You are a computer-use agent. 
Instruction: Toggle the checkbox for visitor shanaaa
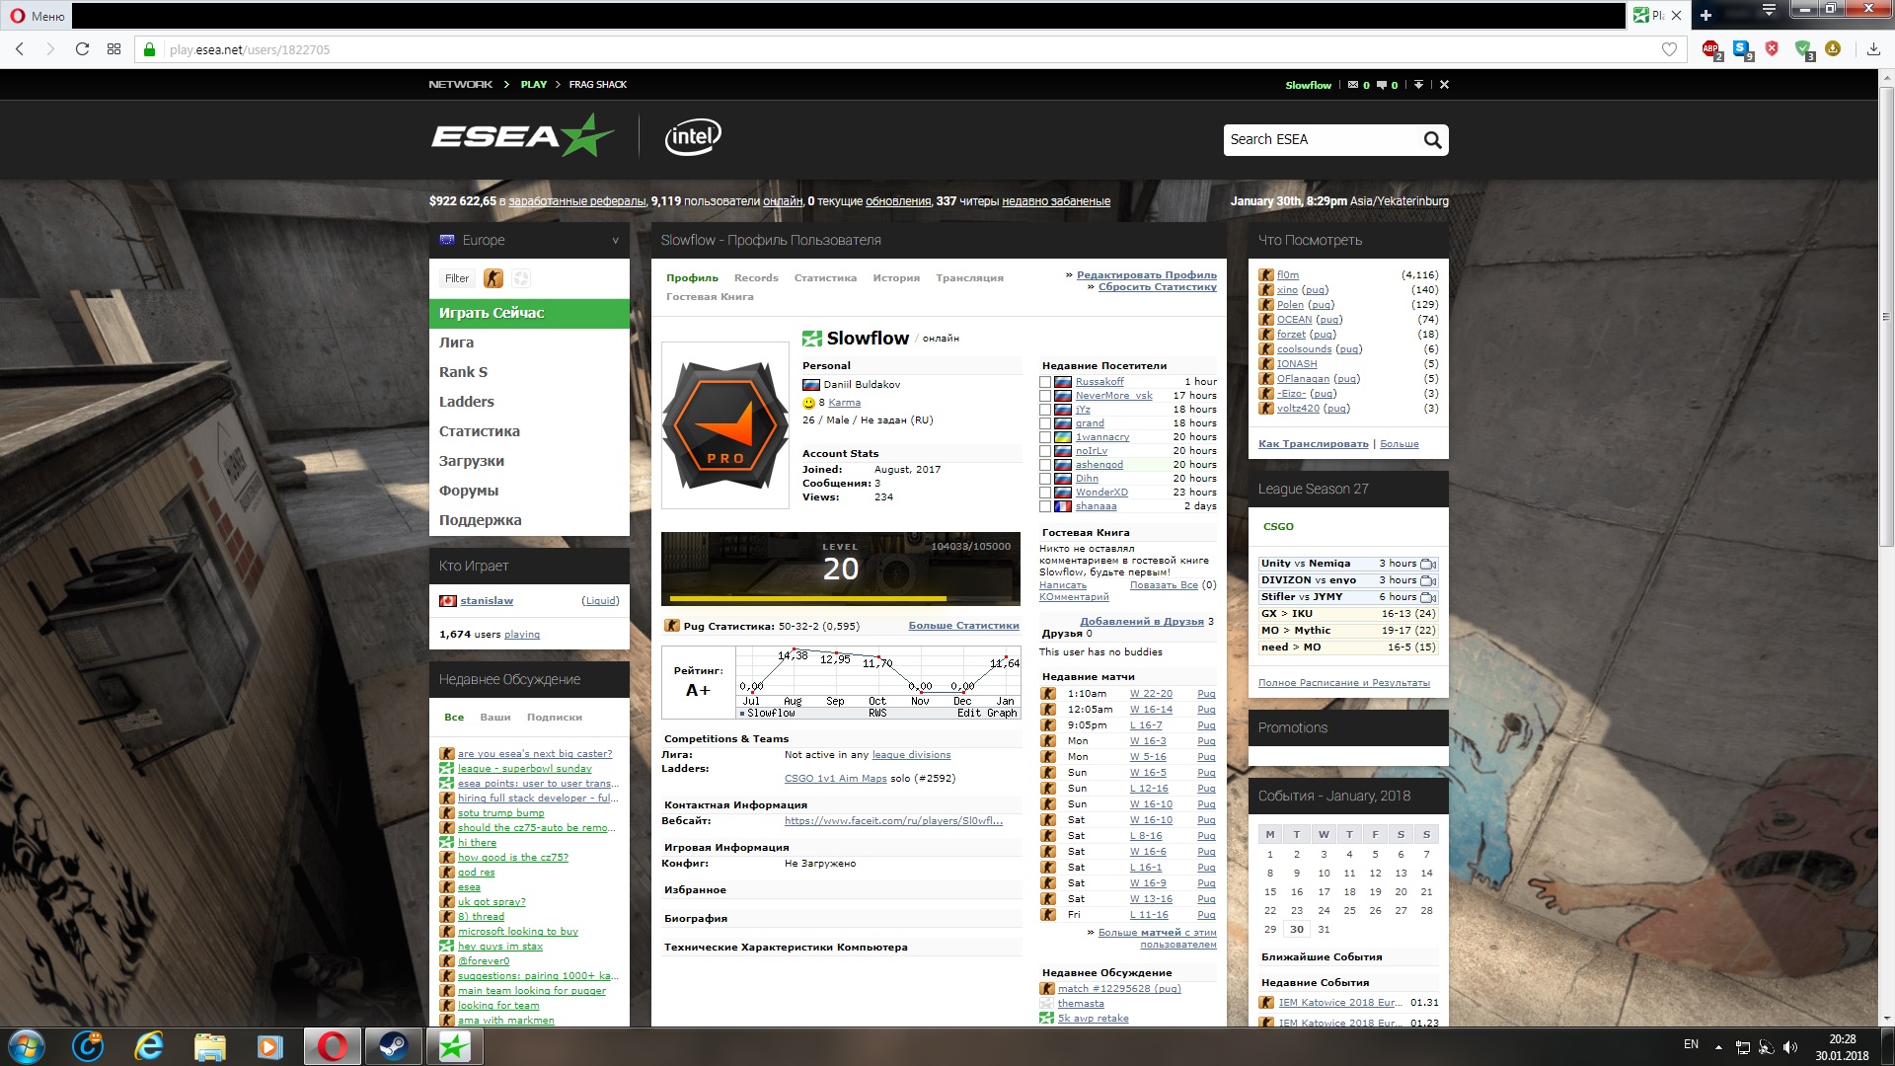click(1045, 506)
